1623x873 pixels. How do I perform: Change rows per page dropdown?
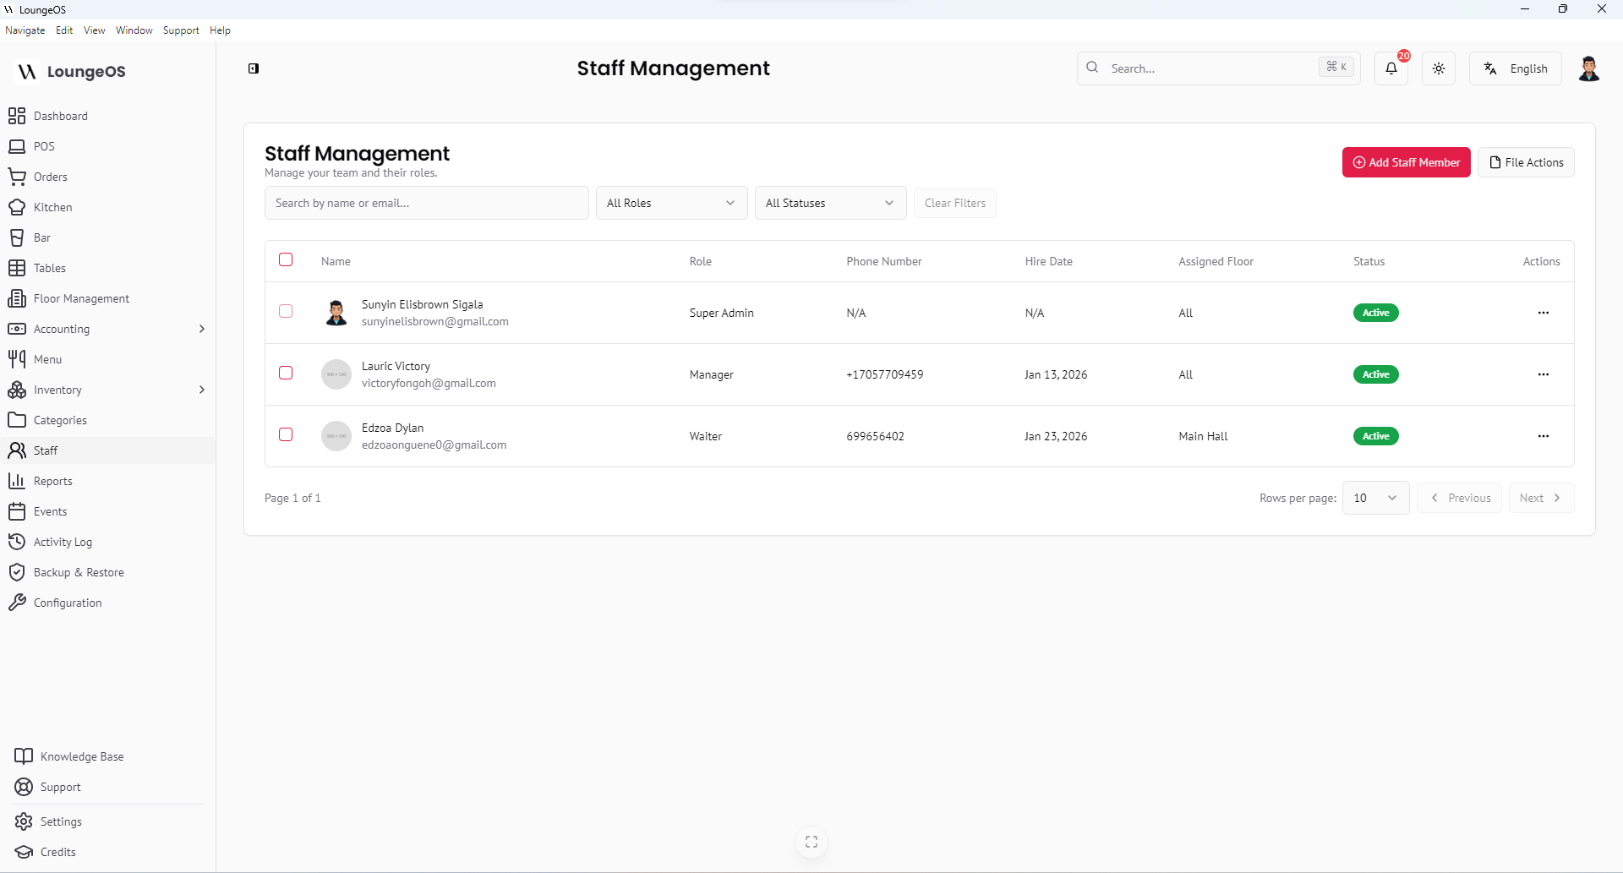[x=1374, y=498]
